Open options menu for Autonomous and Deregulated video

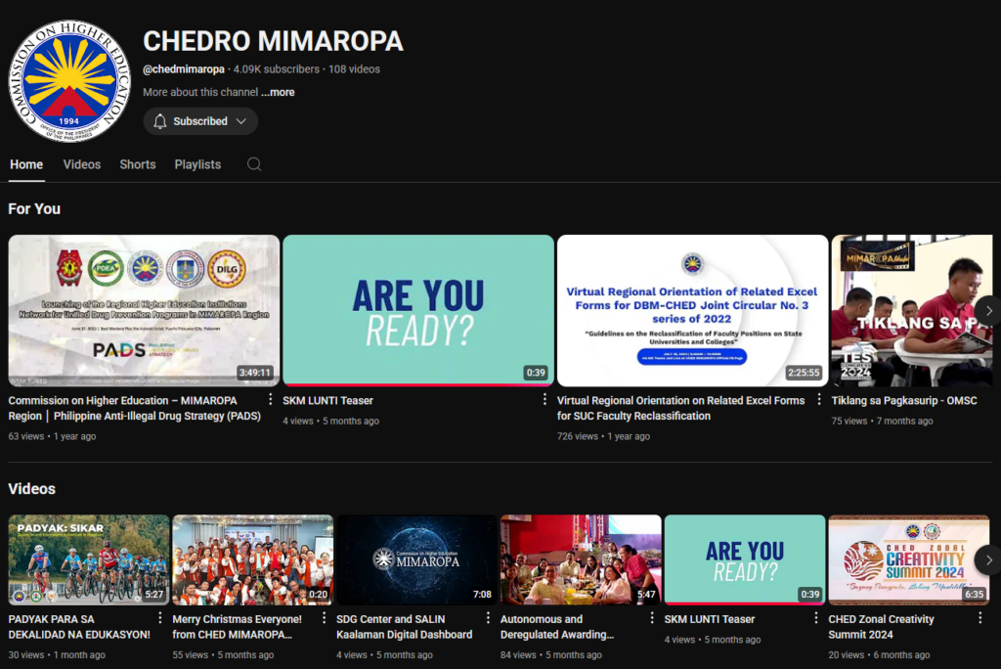click(x=652, y=618)
